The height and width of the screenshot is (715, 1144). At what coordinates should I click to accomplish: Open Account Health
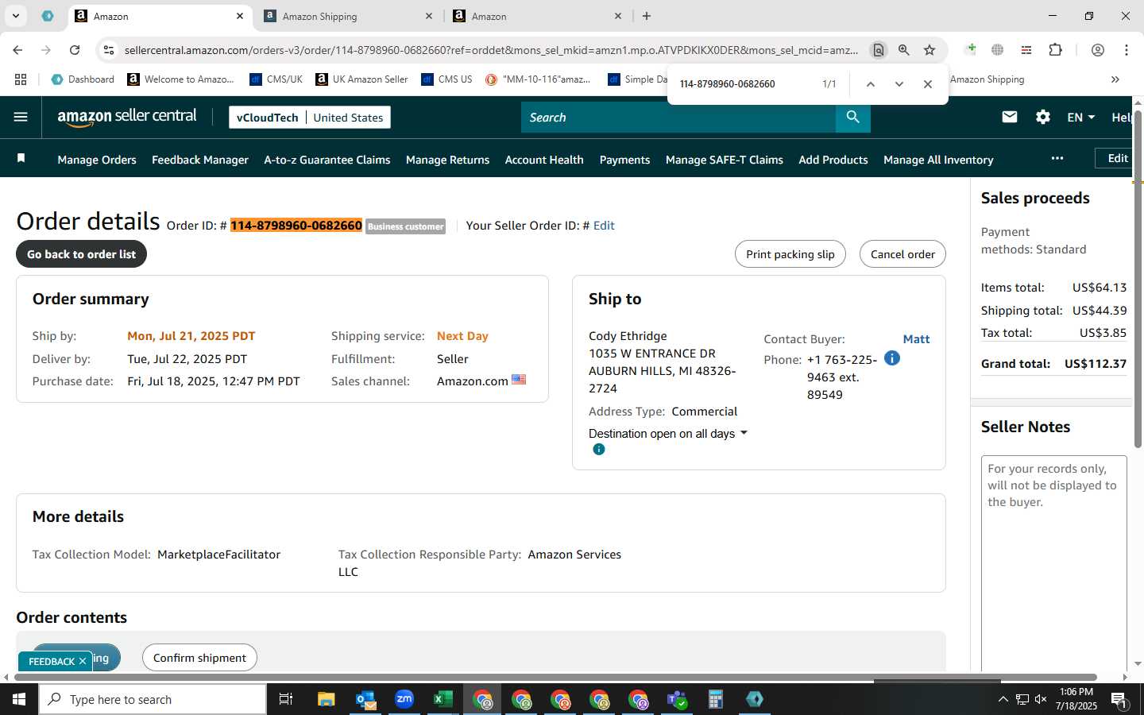[544, 160]
